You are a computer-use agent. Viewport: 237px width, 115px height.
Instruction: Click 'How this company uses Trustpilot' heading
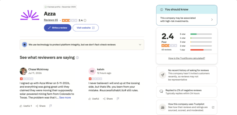tap(186, 104)
